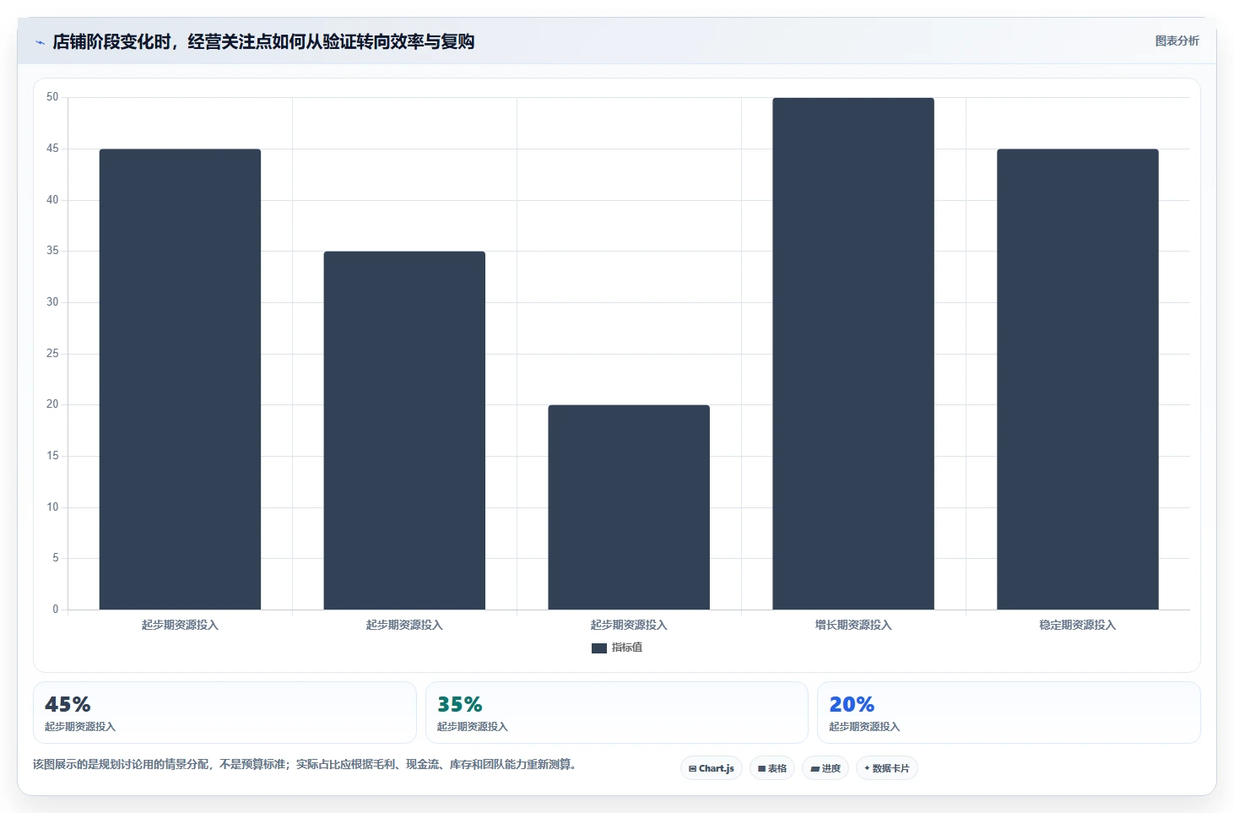
Task: Select the 进度 chip
Action: pyautogui.click(x=825, y=768)
